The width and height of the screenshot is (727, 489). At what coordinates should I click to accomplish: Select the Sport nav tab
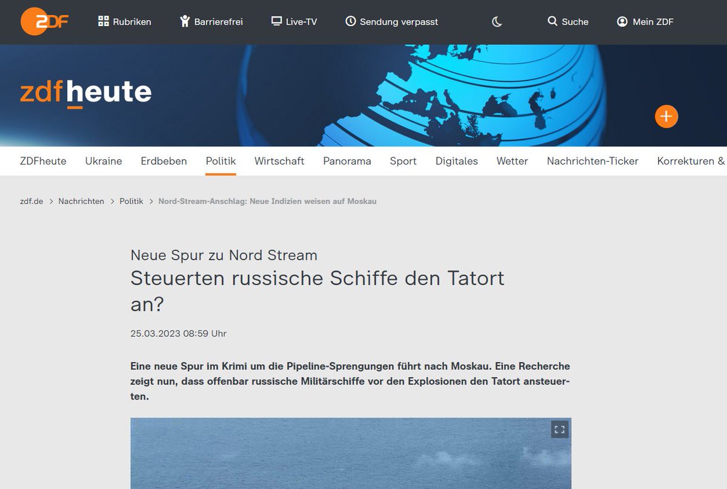point(403,161)
